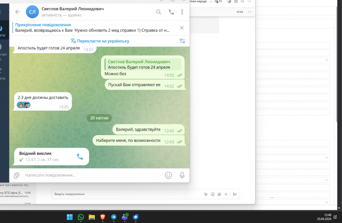
Task: Select message Наберите меня, по возможности
Action: point(128,140)
